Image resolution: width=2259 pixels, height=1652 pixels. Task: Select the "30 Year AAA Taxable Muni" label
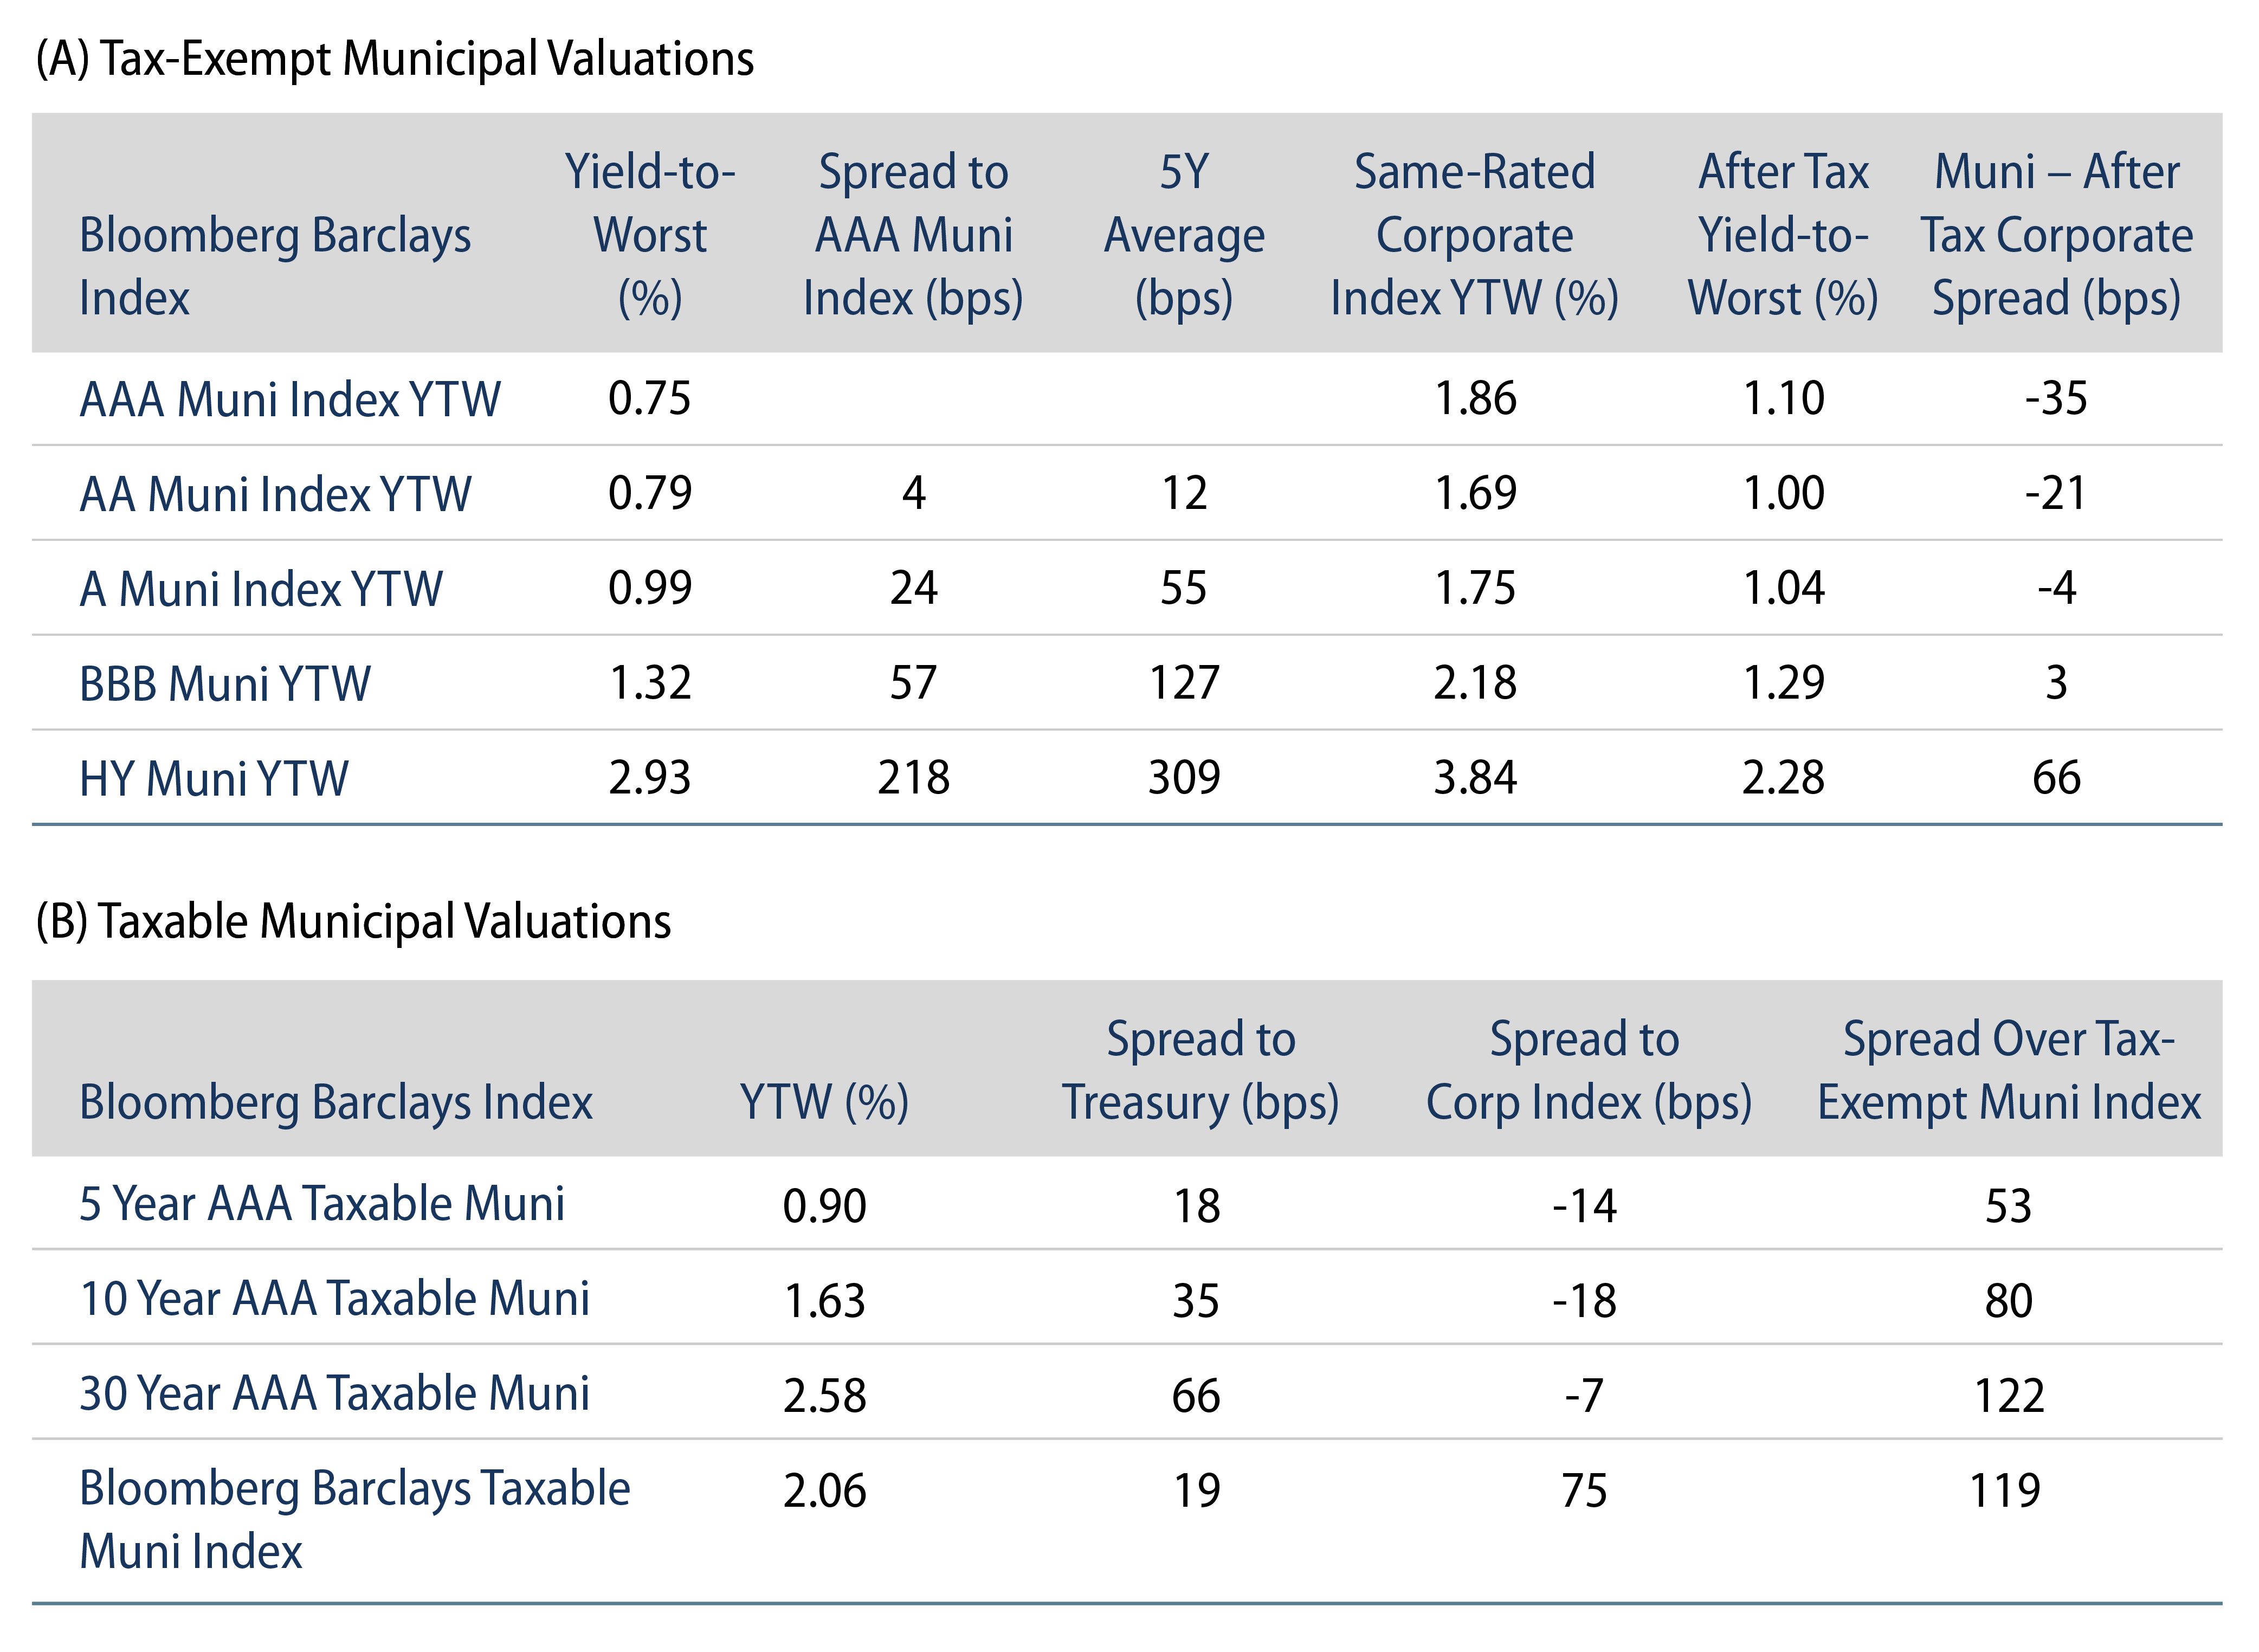click(x=334, y=1394)
